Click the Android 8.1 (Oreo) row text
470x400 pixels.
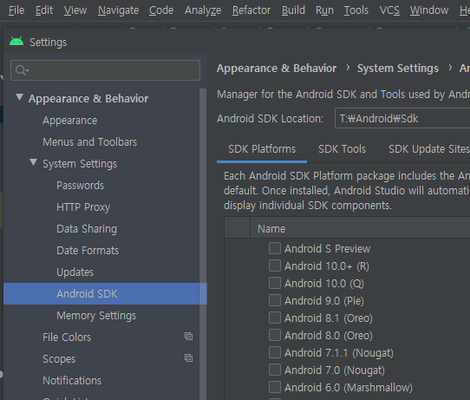pos(329,318)
